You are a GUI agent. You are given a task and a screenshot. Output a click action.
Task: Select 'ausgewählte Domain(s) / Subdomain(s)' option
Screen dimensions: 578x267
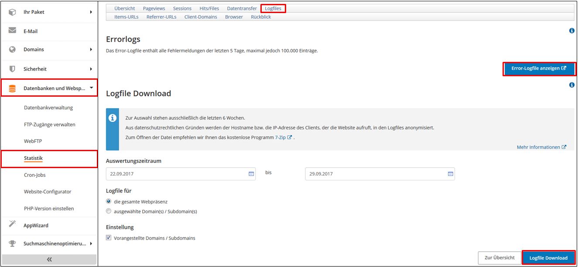tap(109, 211)
